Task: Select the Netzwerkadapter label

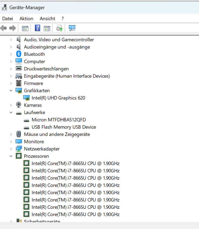Action: click(42, 149)
